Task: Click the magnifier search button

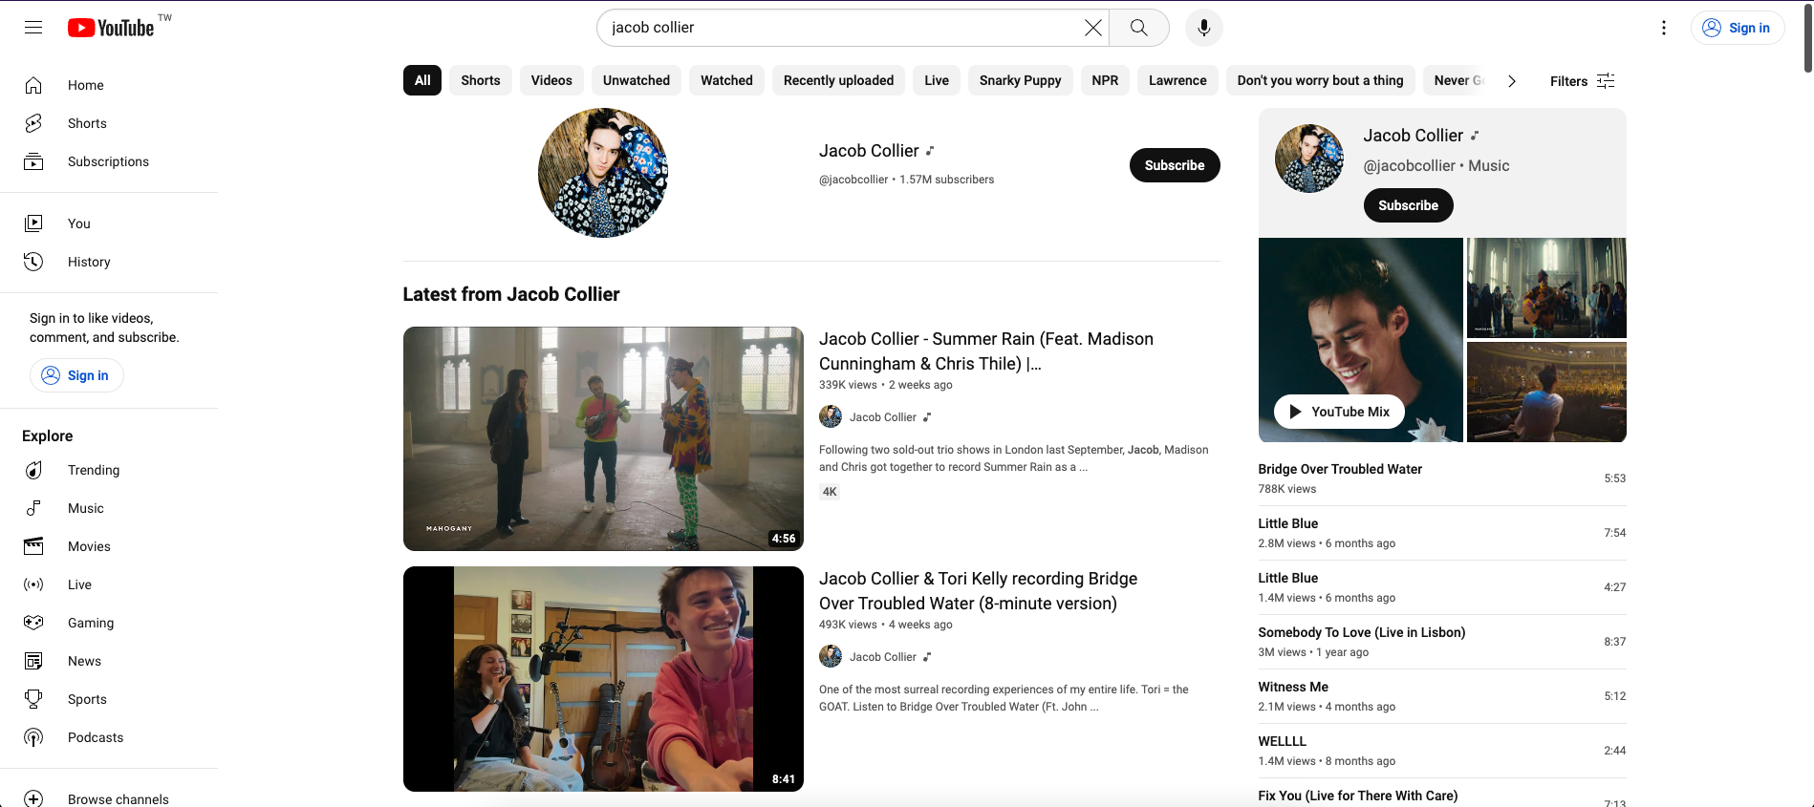Action: pyautogui.click(x=1138, y=28)
